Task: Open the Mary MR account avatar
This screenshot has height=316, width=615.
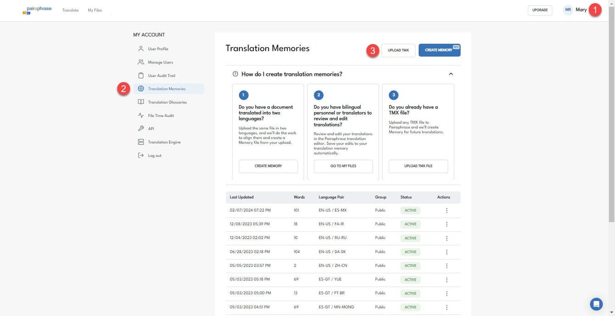Action: point(568,10)
